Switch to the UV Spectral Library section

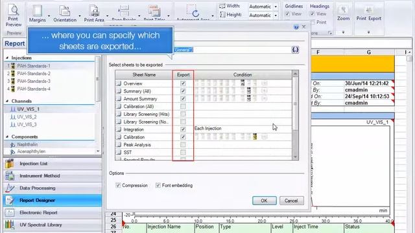[53, 225]
